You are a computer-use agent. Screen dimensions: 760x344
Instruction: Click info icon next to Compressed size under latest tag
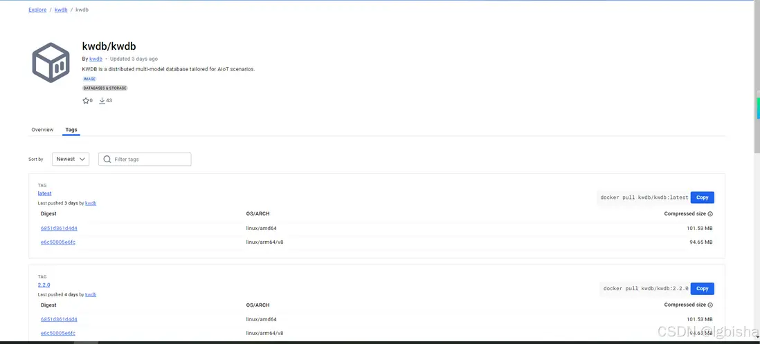(710, 214)
